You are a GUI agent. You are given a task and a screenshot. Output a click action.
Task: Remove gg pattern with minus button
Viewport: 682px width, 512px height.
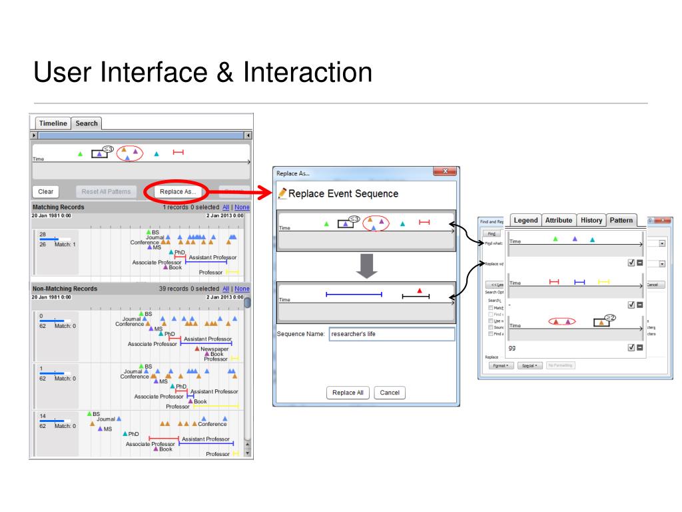tap(640, 347)
